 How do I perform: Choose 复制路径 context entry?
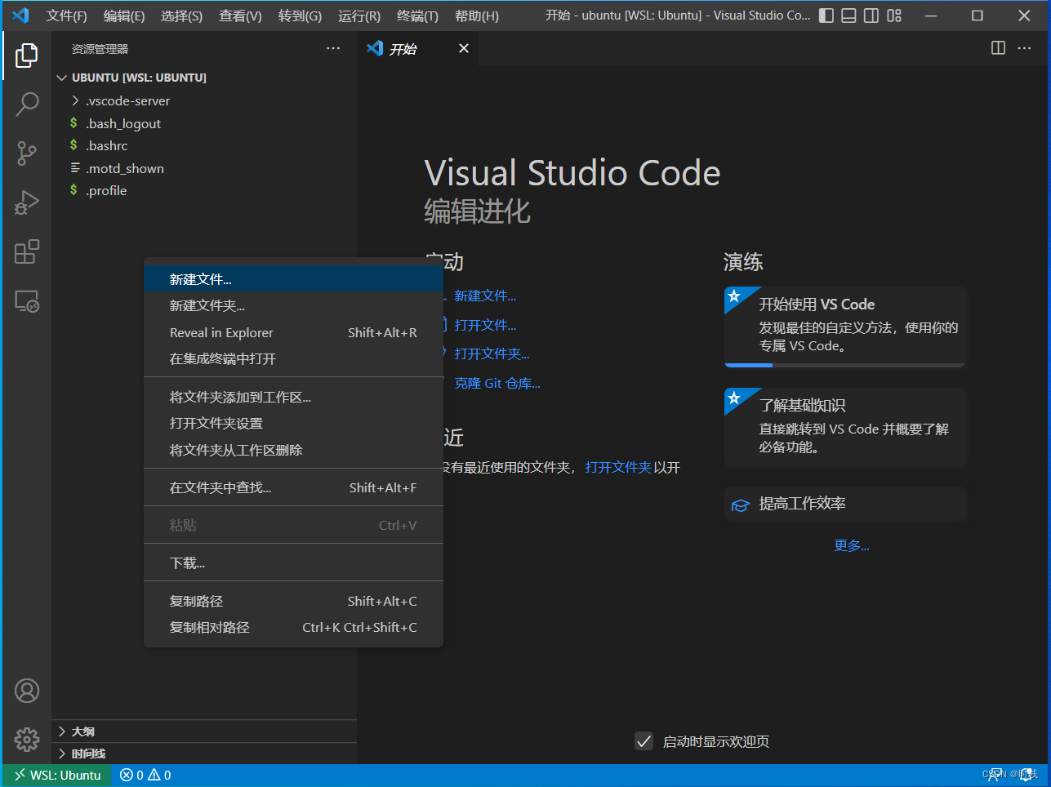click(293, 601)
